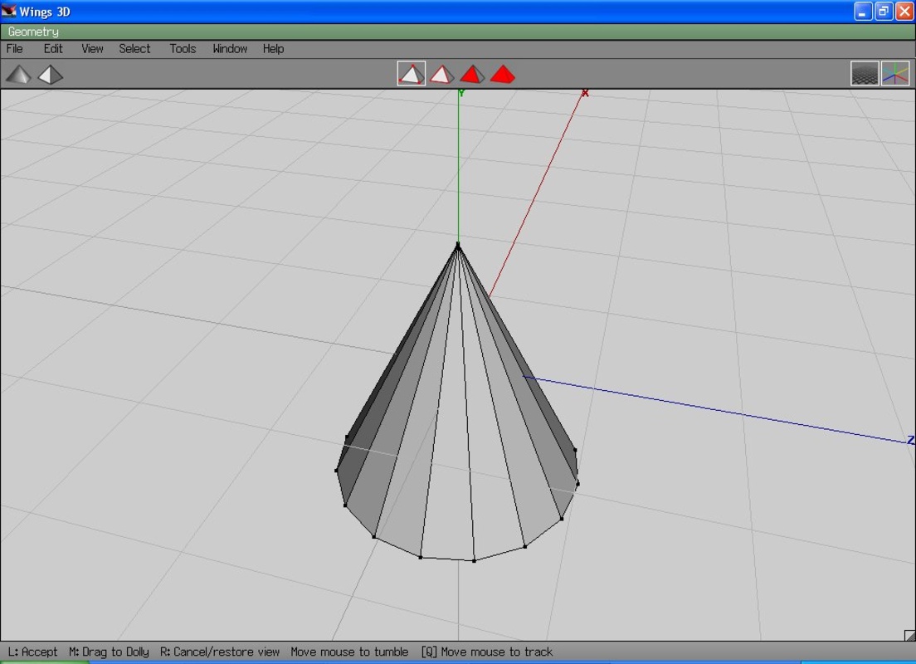This screenshot has height=664, width=916.
Task: Restore down the Wings 3D window
Action: 884,12
